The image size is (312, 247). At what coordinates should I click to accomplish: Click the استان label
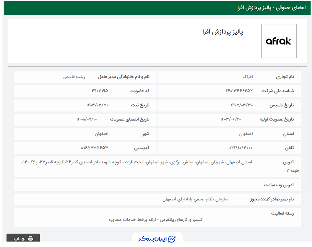pyautogui.click(x=289, y=134)
